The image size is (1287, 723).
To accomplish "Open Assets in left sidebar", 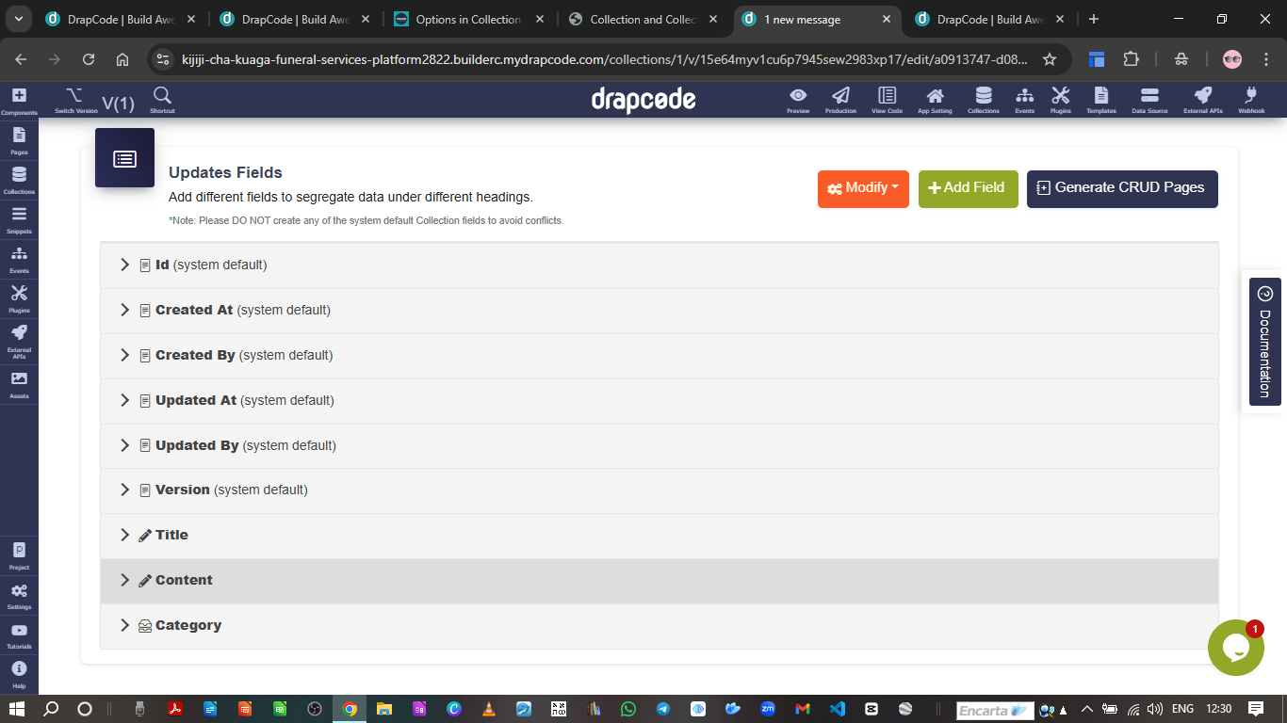I will [19, 384].
